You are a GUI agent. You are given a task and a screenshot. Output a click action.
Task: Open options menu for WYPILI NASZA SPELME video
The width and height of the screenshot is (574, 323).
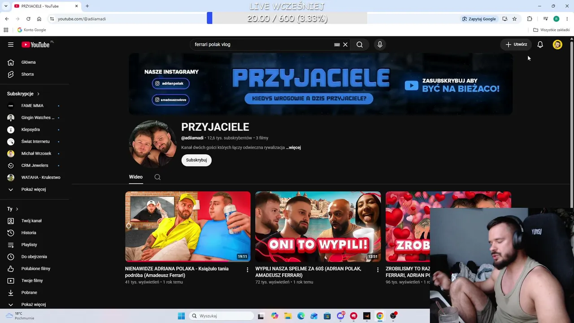coord(378,270)
